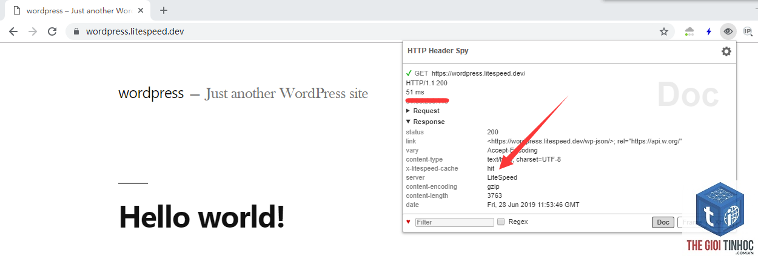Screen dimensions: 758x256
Task: Click the GET request URL line
Action: pos(465,73)
